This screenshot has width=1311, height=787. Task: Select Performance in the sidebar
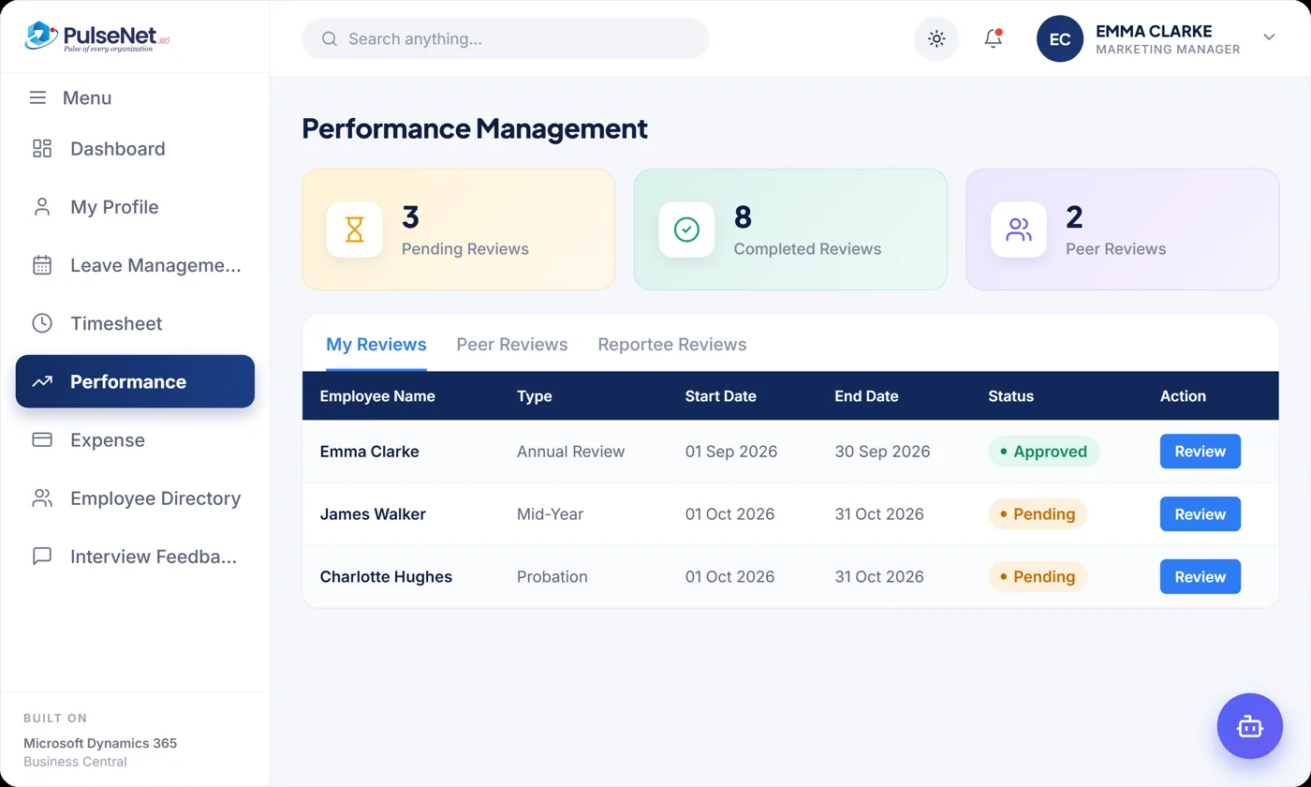coord(135,381)
